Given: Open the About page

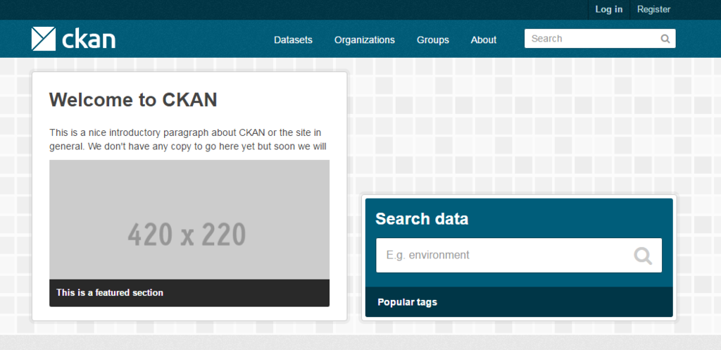Looking at the screenshot, I should click(x=483, y=40).
